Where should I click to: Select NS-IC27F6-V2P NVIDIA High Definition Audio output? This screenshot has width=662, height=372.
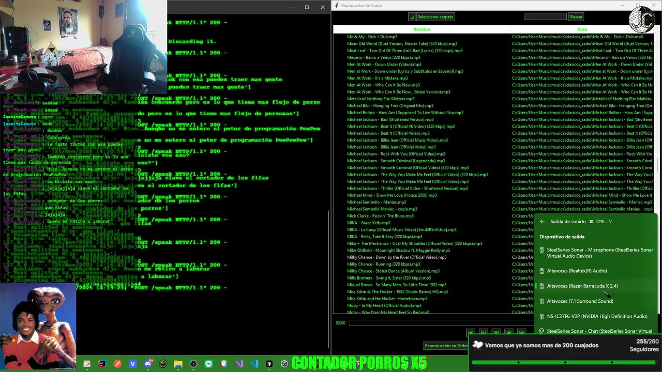pos(596,316)
